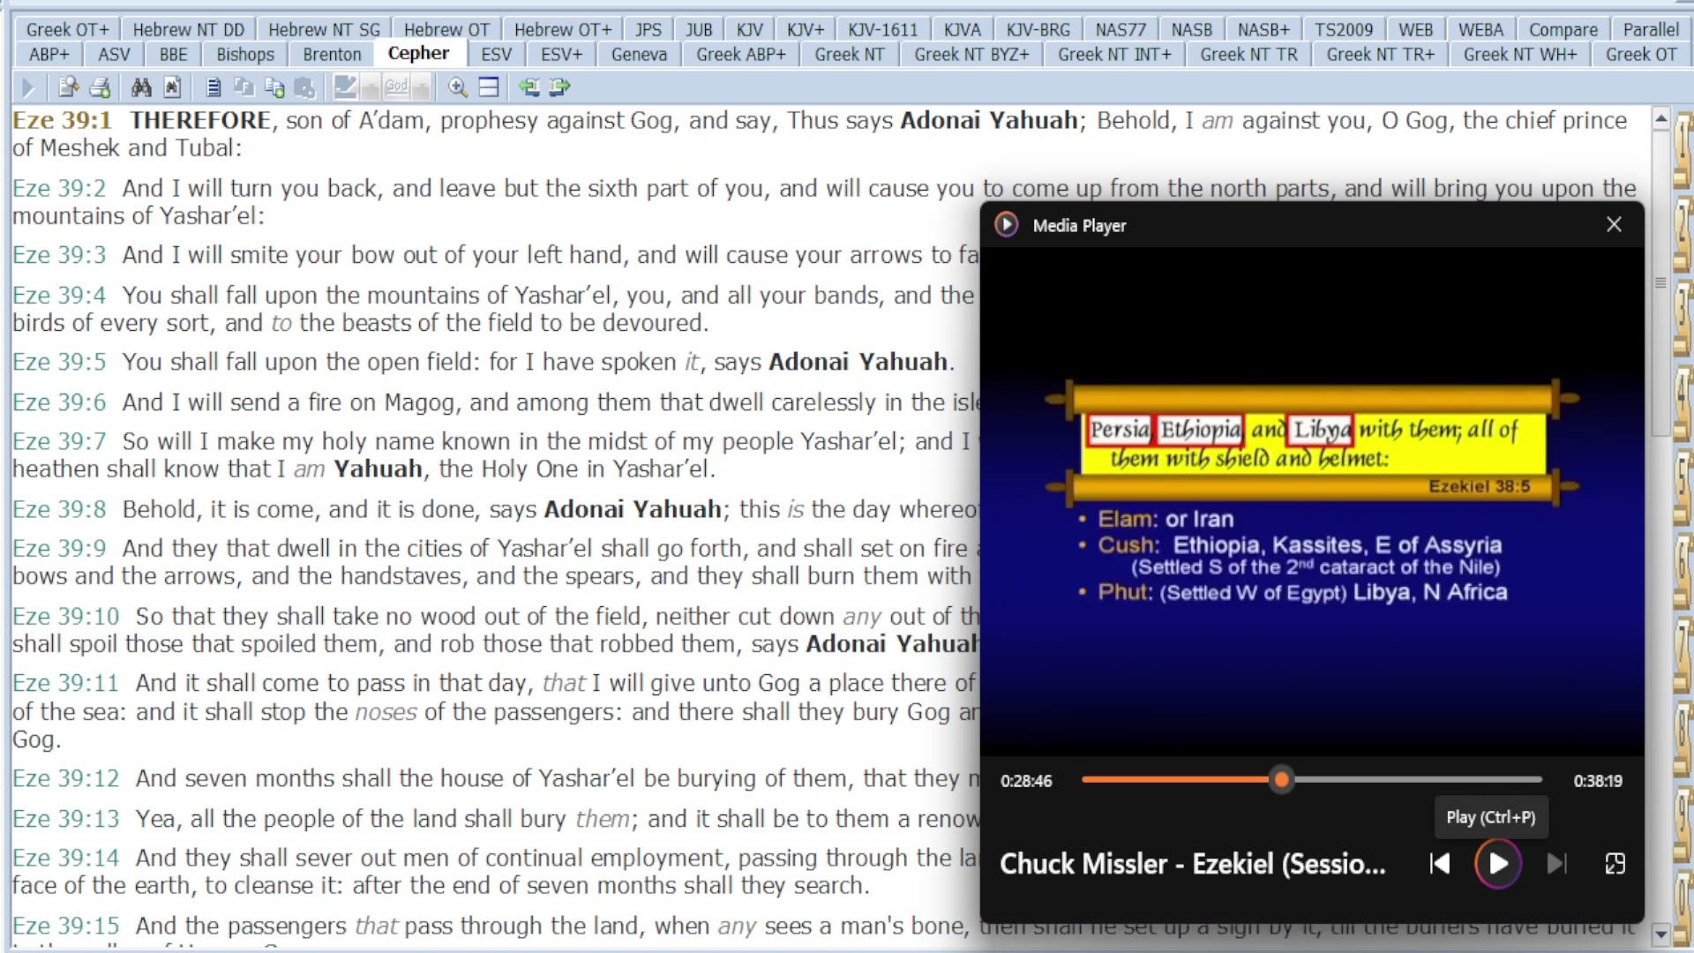The height and width of the screenshot is (953, 1694).
Task: Switch to the KJV translation tab
Action: pyautogui.click(x=749, y=28)
